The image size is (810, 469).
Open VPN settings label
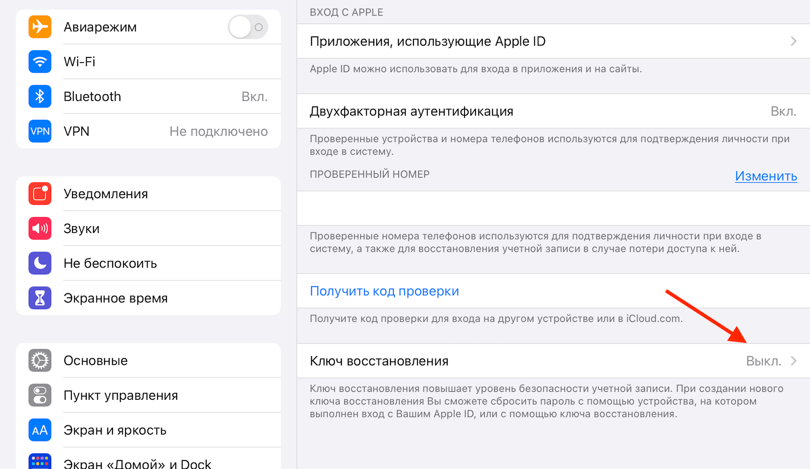pos(77,131)
